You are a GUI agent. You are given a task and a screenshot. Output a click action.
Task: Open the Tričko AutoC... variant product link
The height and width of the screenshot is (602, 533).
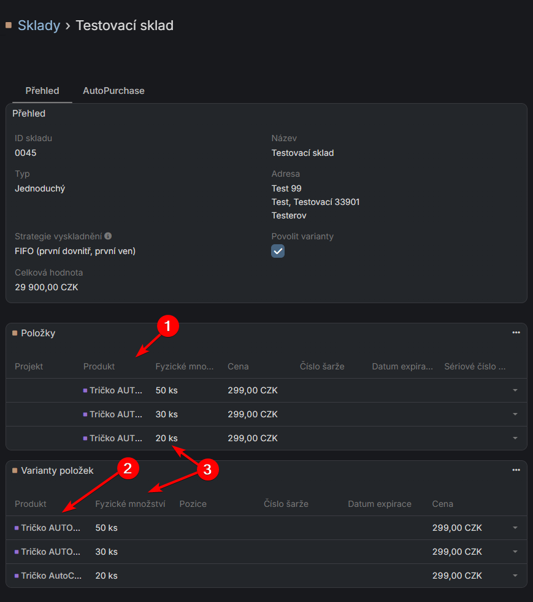click(51, 576)
